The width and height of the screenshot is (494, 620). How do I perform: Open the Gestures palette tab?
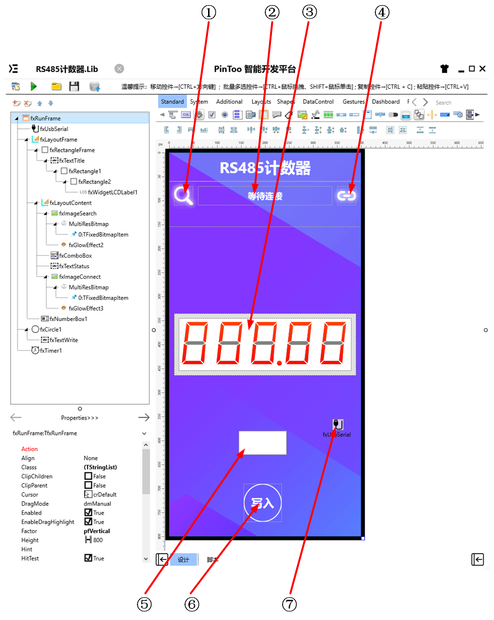coord(354,102)
